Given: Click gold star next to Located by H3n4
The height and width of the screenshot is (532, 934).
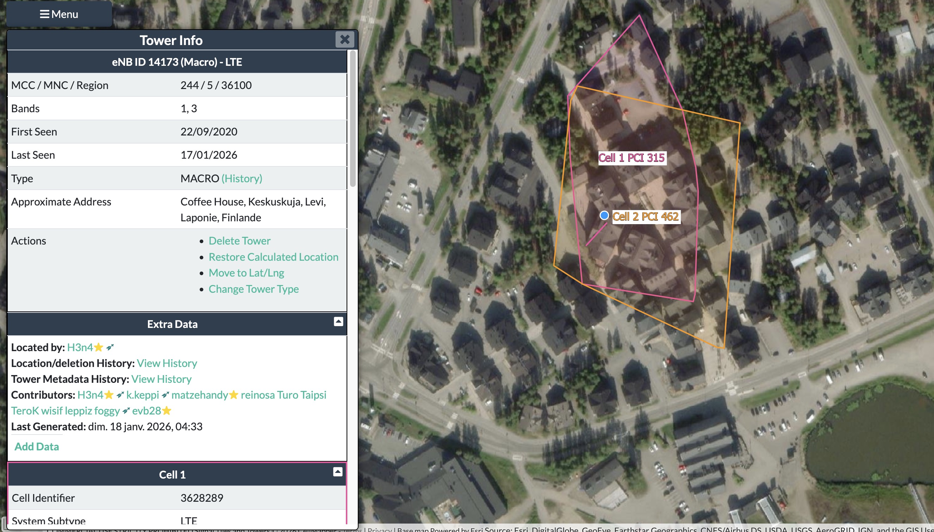Looking at the screenshot, I should pos(98,347).
